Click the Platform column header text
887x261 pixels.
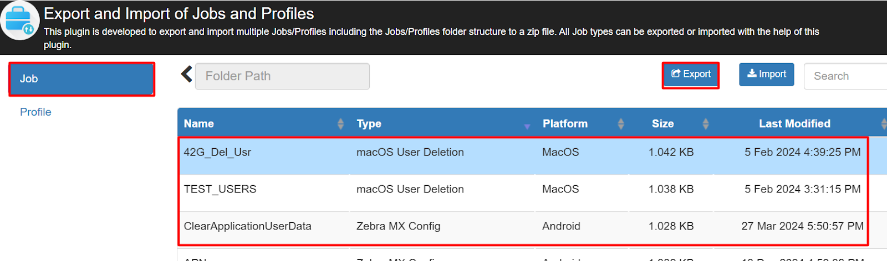pyautogui.click(x=565, y=124)
